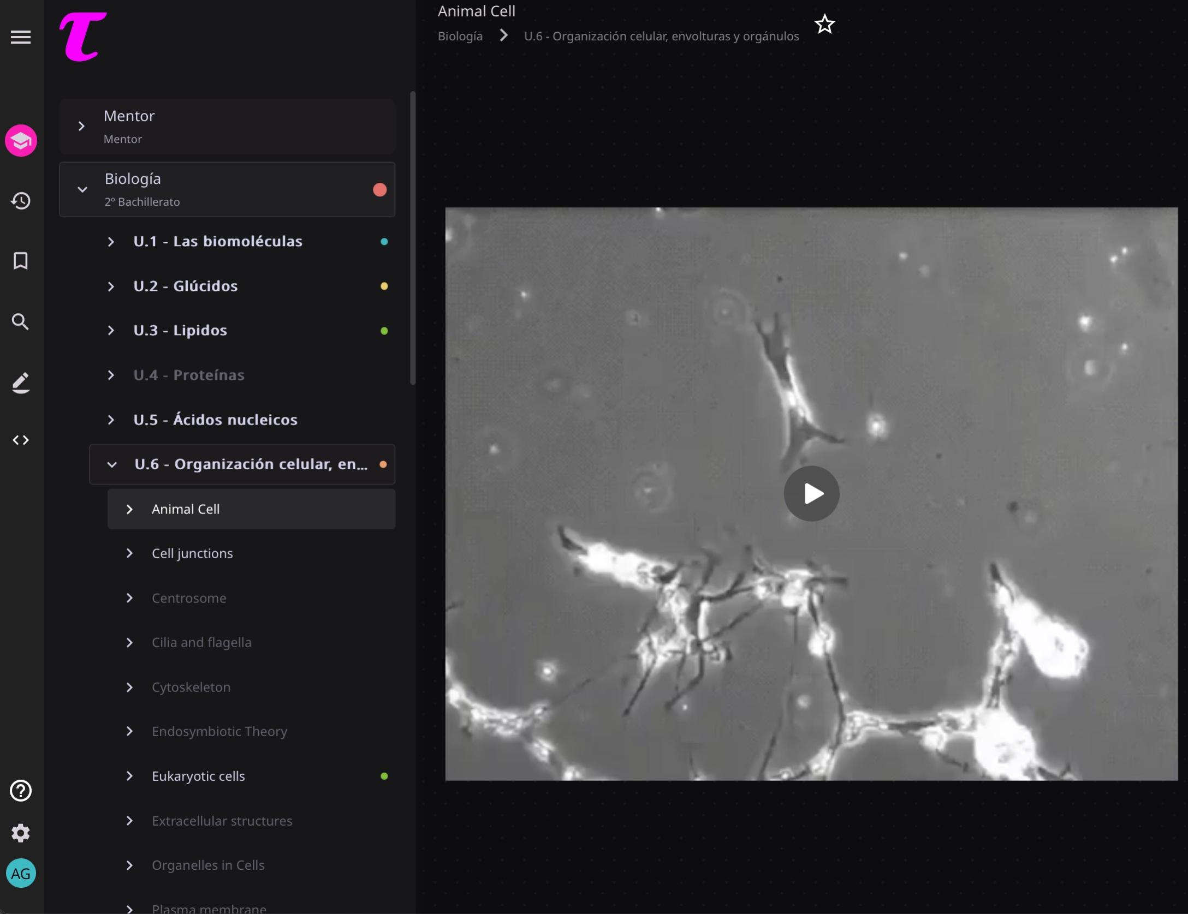The image size is (1188, 914).
Task: Select Cell junctions topic
Action: (x=192, y=553)
